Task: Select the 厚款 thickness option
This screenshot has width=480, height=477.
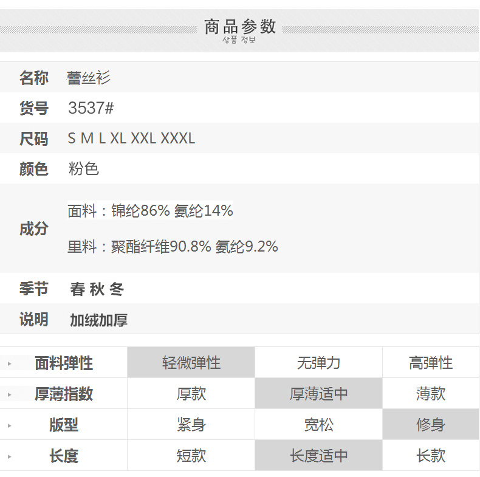Action: [191, 394]
